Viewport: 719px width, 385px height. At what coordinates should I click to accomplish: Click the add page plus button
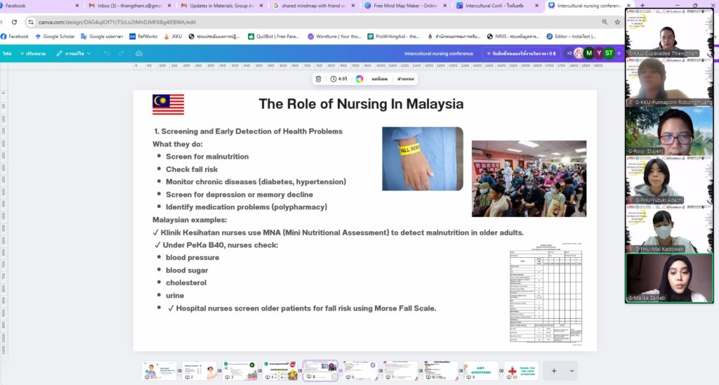point(554,370)
